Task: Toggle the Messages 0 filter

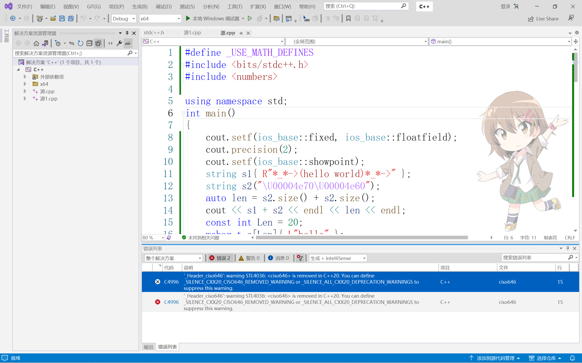Action: tap(278, 258)
